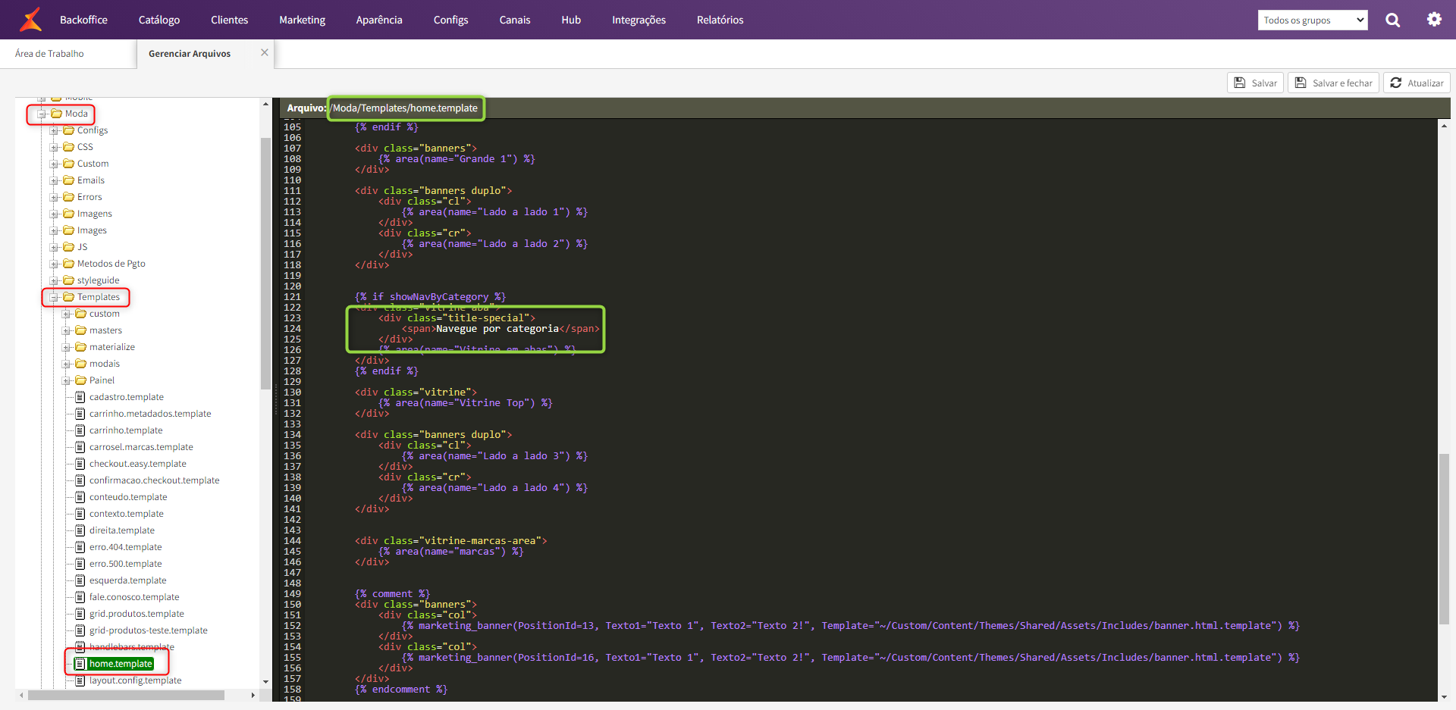Click the Templates folder icon

68,297
